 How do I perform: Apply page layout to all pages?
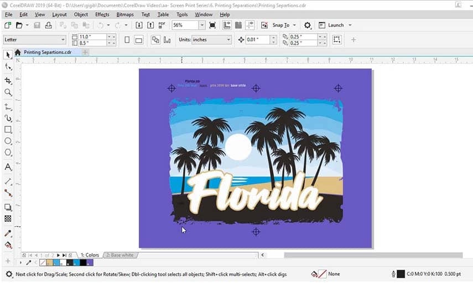(x=155, y=40)
